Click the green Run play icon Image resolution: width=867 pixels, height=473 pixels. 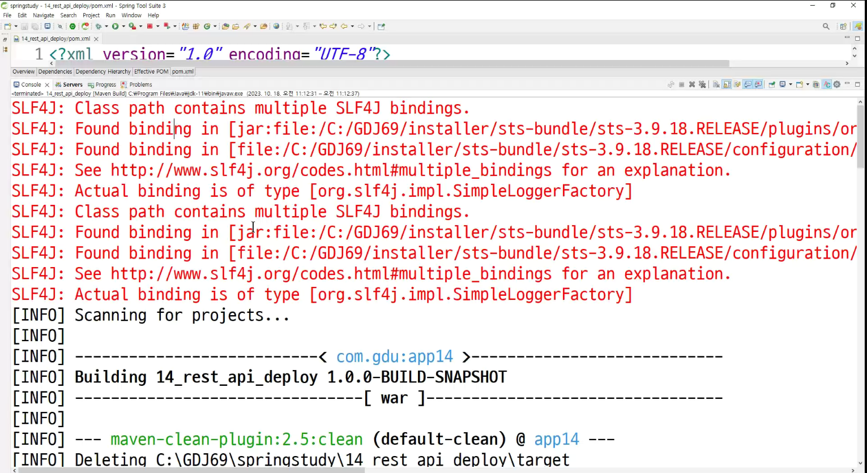[x=115, y=26]
